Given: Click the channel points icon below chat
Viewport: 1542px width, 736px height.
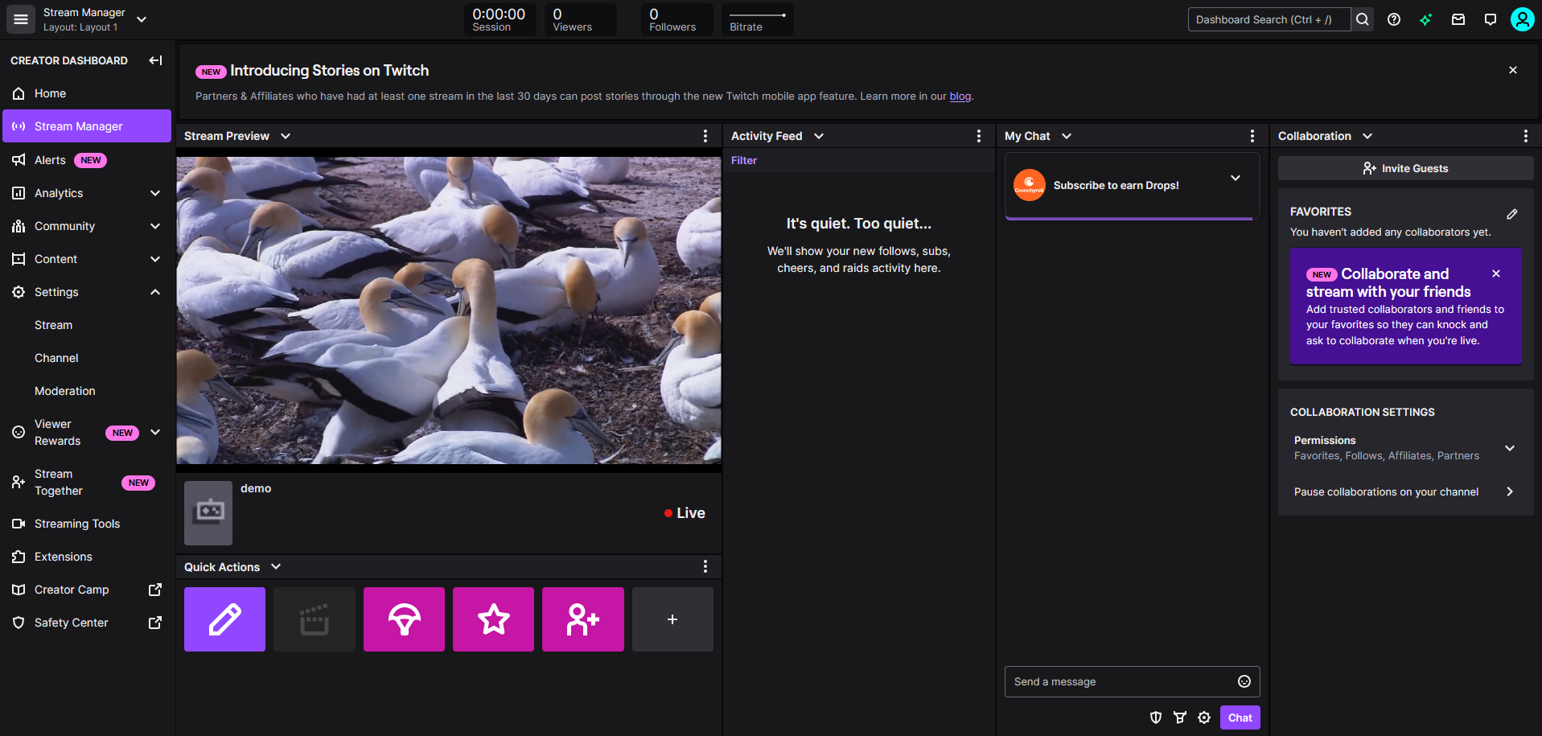Looking at the screenshot, I should pos(1180,717).
